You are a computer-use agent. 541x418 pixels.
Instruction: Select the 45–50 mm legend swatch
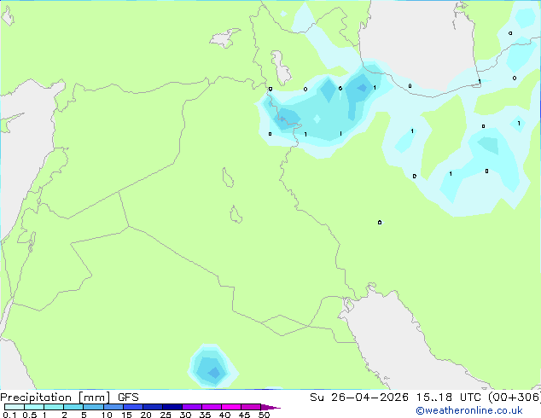251,407
